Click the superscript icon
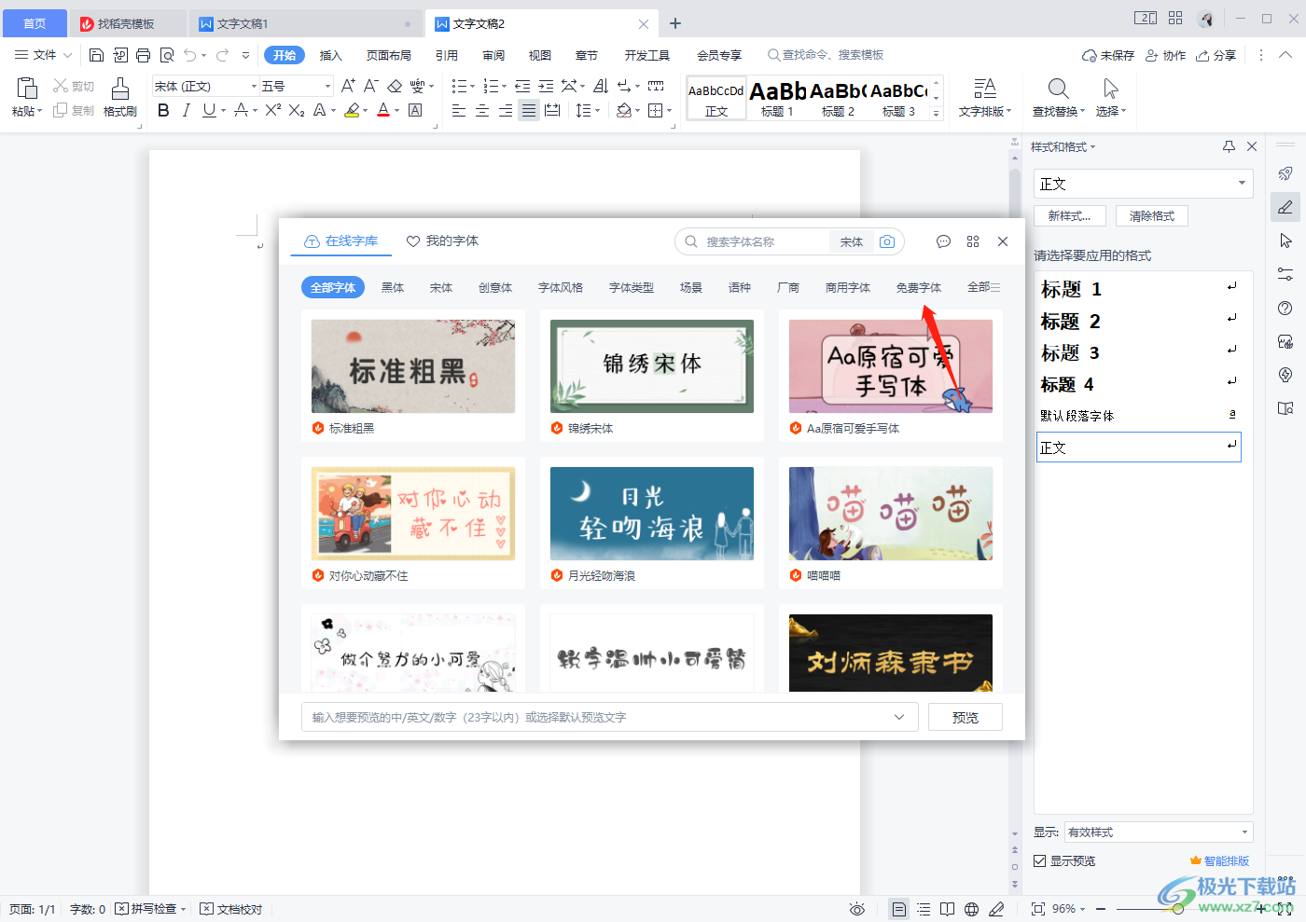Screen dimensions: 1306x922 point(272,110)
